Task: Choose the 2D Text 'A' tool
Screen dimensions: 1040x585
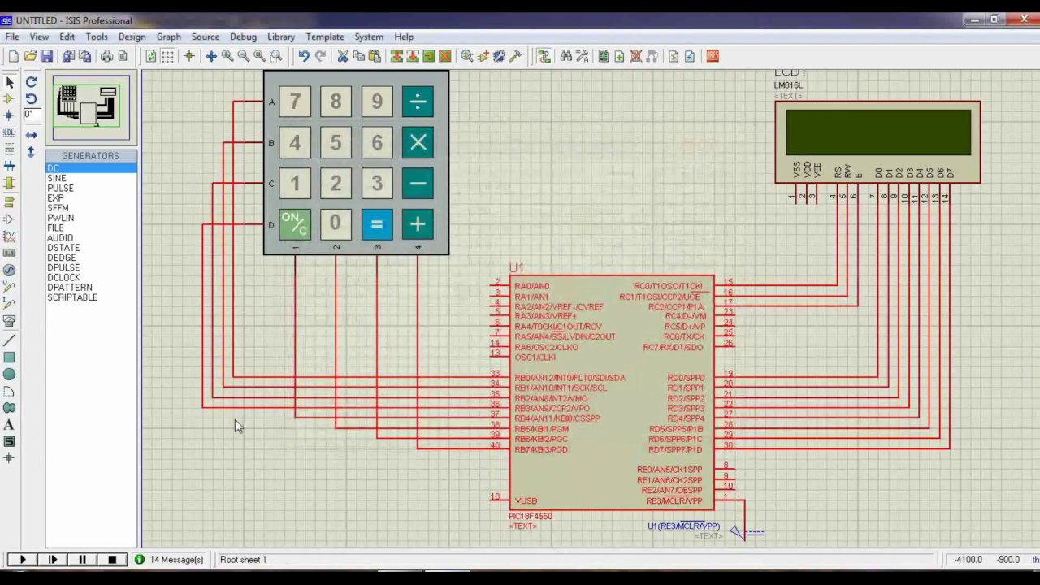Action: pyautogui.click(x=10, y=425)
